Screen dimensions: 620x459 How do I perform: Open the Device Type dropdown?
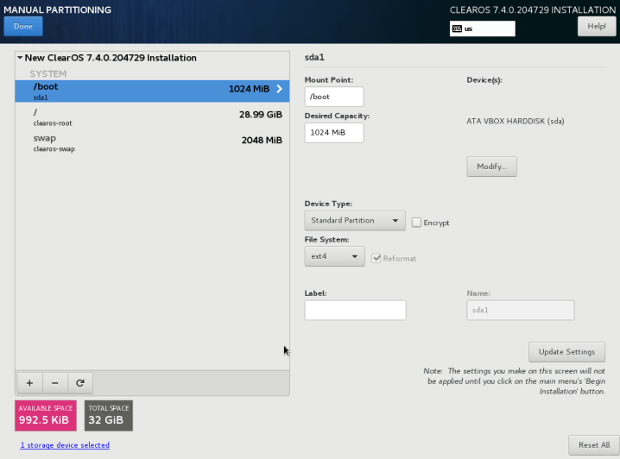click(x=355, y=220)
